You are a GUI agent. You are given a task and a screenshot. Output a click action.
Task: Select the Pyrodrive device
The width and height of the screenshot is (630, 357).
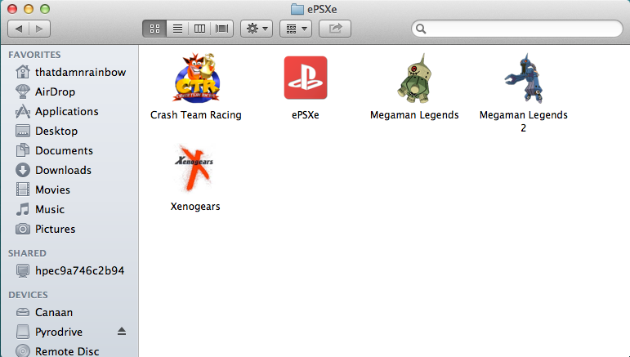coord(70,332)
